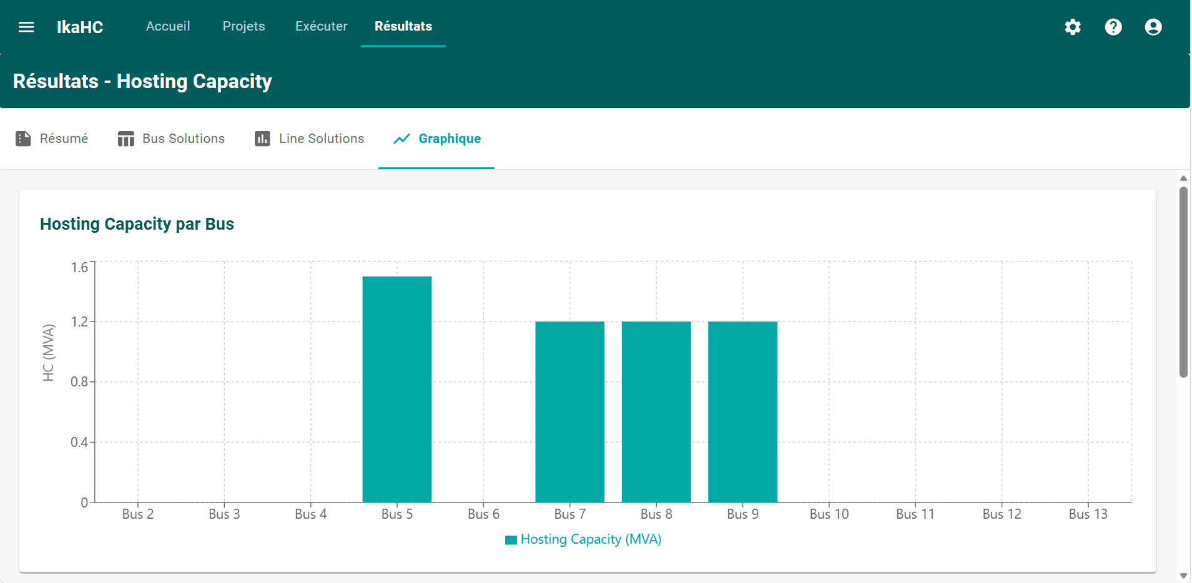1192x583 pixels.
Task: Click the 'Bus 8' axis label
Action: pos(656,514)
